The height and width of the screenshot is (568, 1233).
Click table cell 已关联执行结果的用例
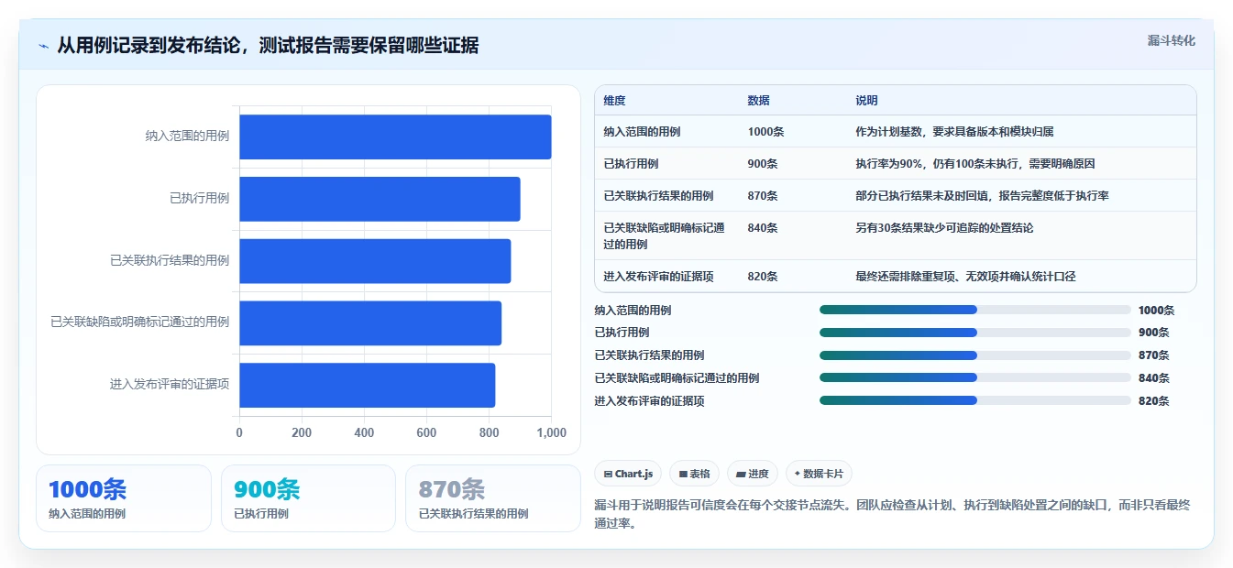tap(658, 196)
